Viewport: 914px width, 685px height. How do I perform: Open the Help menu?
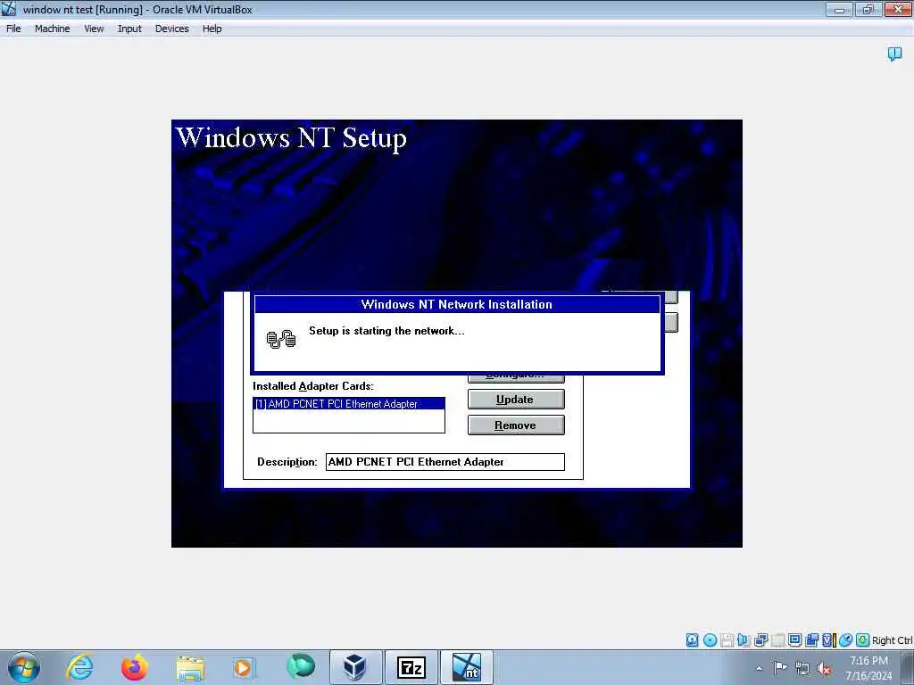click(212, 29)
